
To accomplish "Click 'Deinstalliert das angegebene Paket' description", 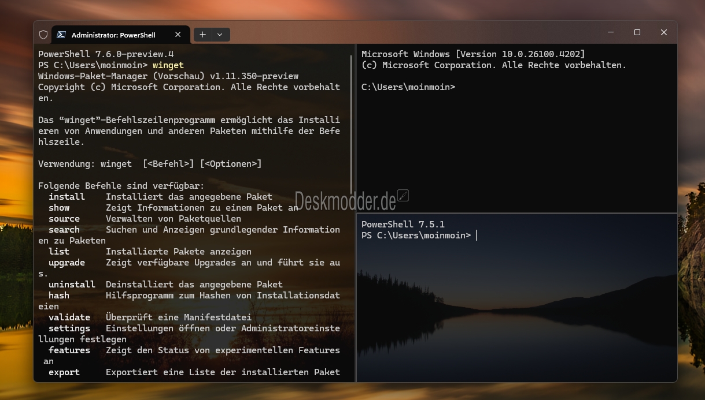I will coord(194,285).
